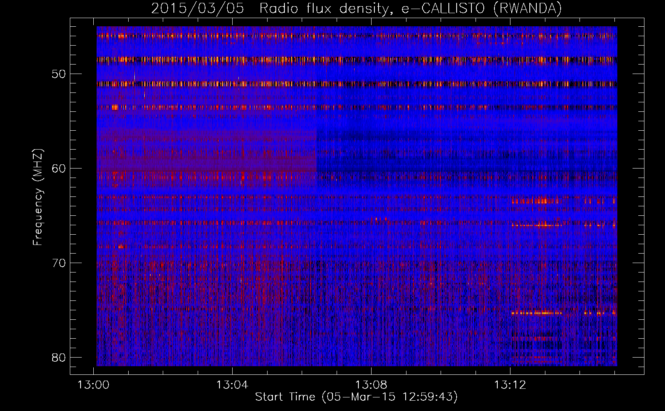Click the left-axis 70 frequency label
The width and height of the screenshot is (665, 411).
(59, 263)
